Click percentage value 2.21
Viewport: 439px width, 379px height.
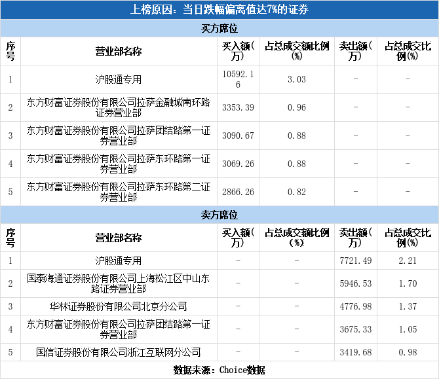[x=408, y=261]
